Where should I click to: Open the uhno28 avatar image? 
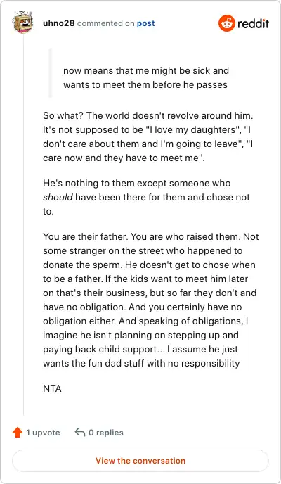pyautogui.click(x=22, y=22)
